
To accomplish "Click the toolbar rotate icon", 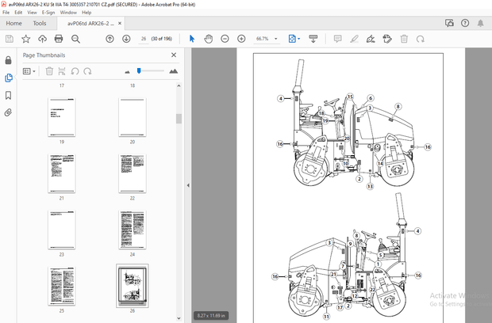I will click(420, 39).
